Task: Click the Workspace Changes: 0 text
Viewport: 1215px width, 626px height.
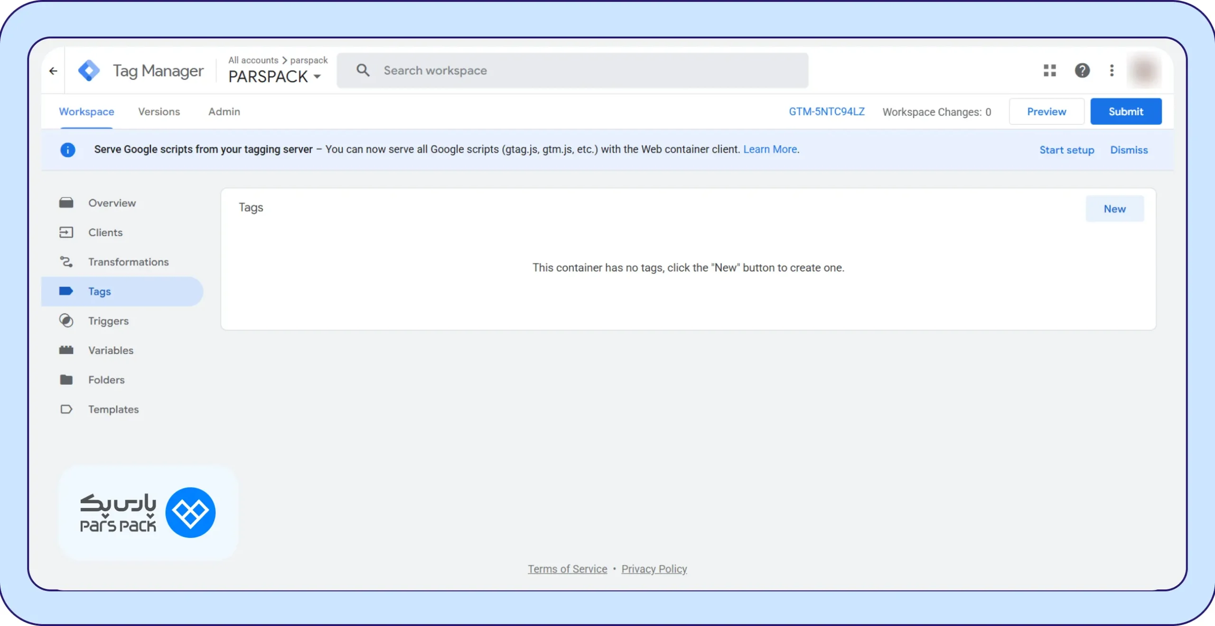Action: click(x=937, y=112)
